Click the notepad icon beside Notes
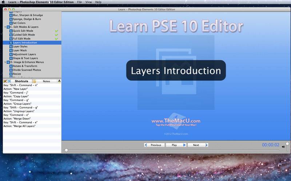Screen dimensions: 291x181 [x=34, y=81]
